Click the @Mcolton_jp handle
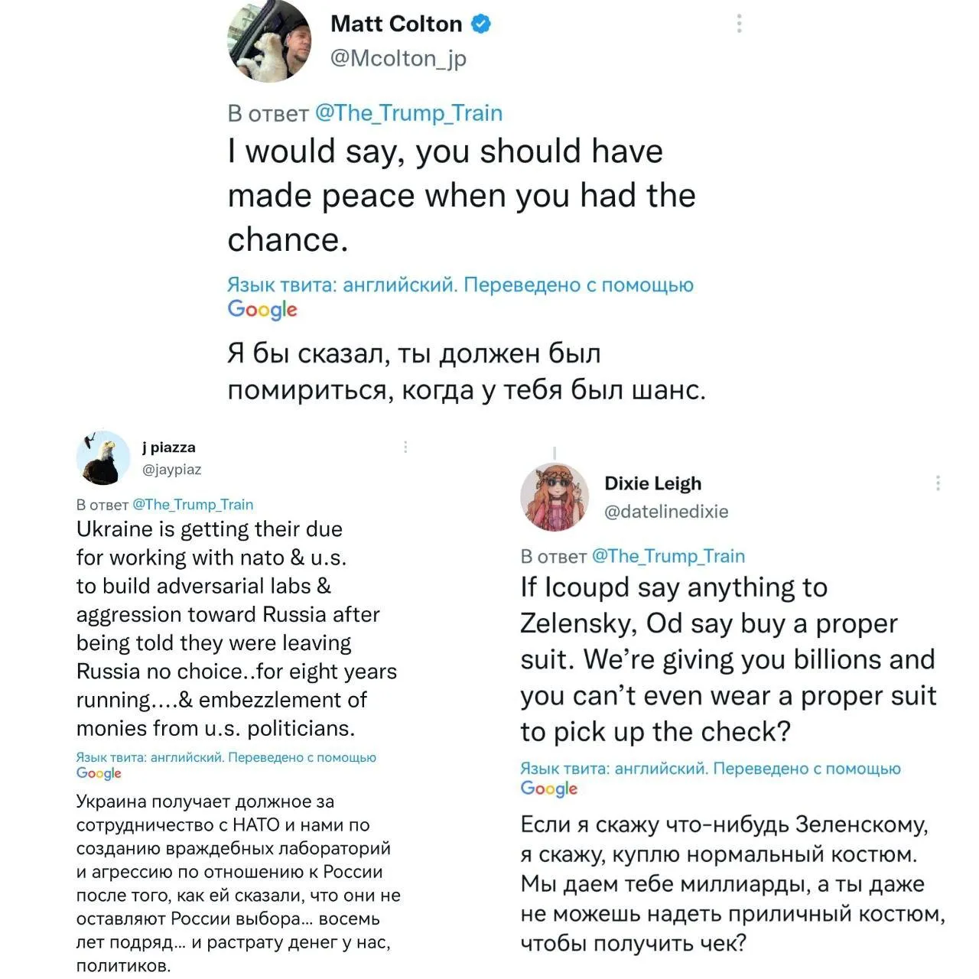 (398, 59)
